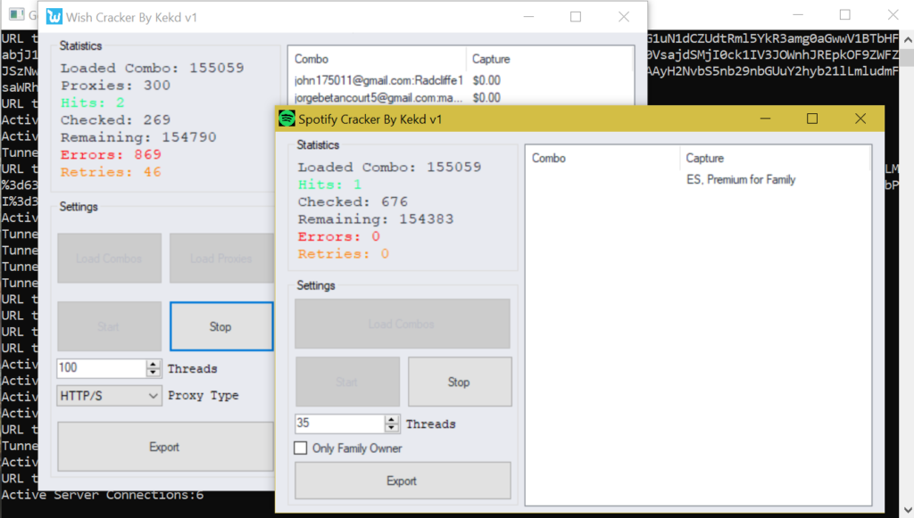Screen dimensions: 914x518
Task: Minimize the Wish Cracker window
Action: pos(528,17)
